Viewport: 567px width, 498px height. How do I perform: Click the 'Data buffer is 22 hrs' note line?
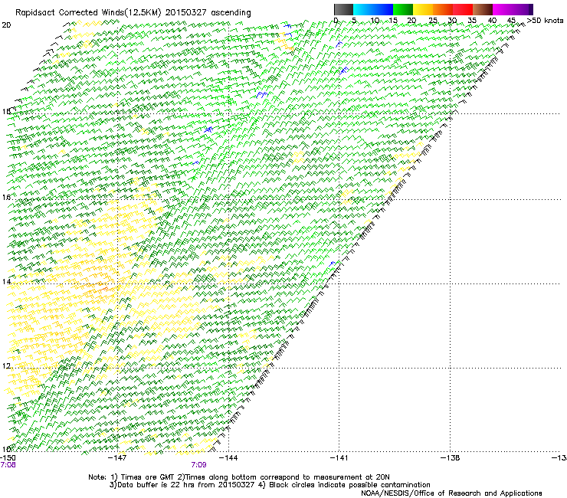[270, 485]
